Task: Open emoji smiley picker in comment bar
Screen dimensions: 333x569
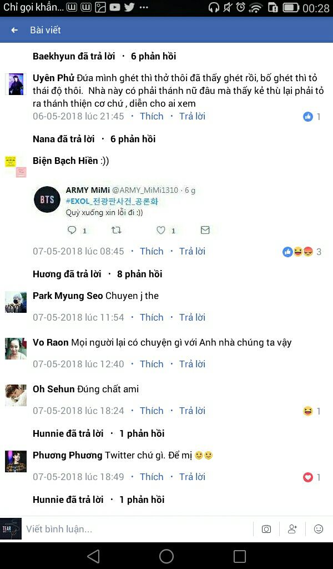Action: coord(319,529)
